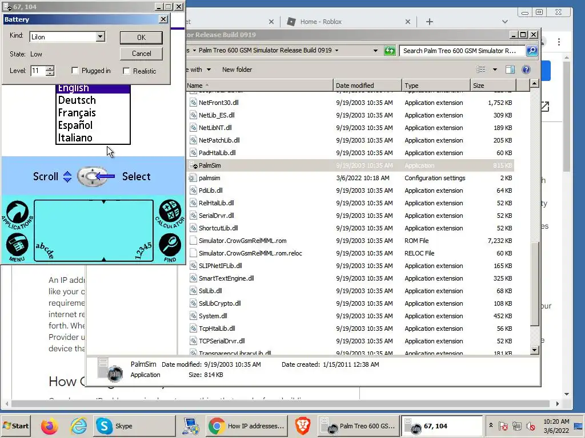Select the SslLibCrypto.dll file row
This screenshot has width=585, height=438.
(351, 303)
